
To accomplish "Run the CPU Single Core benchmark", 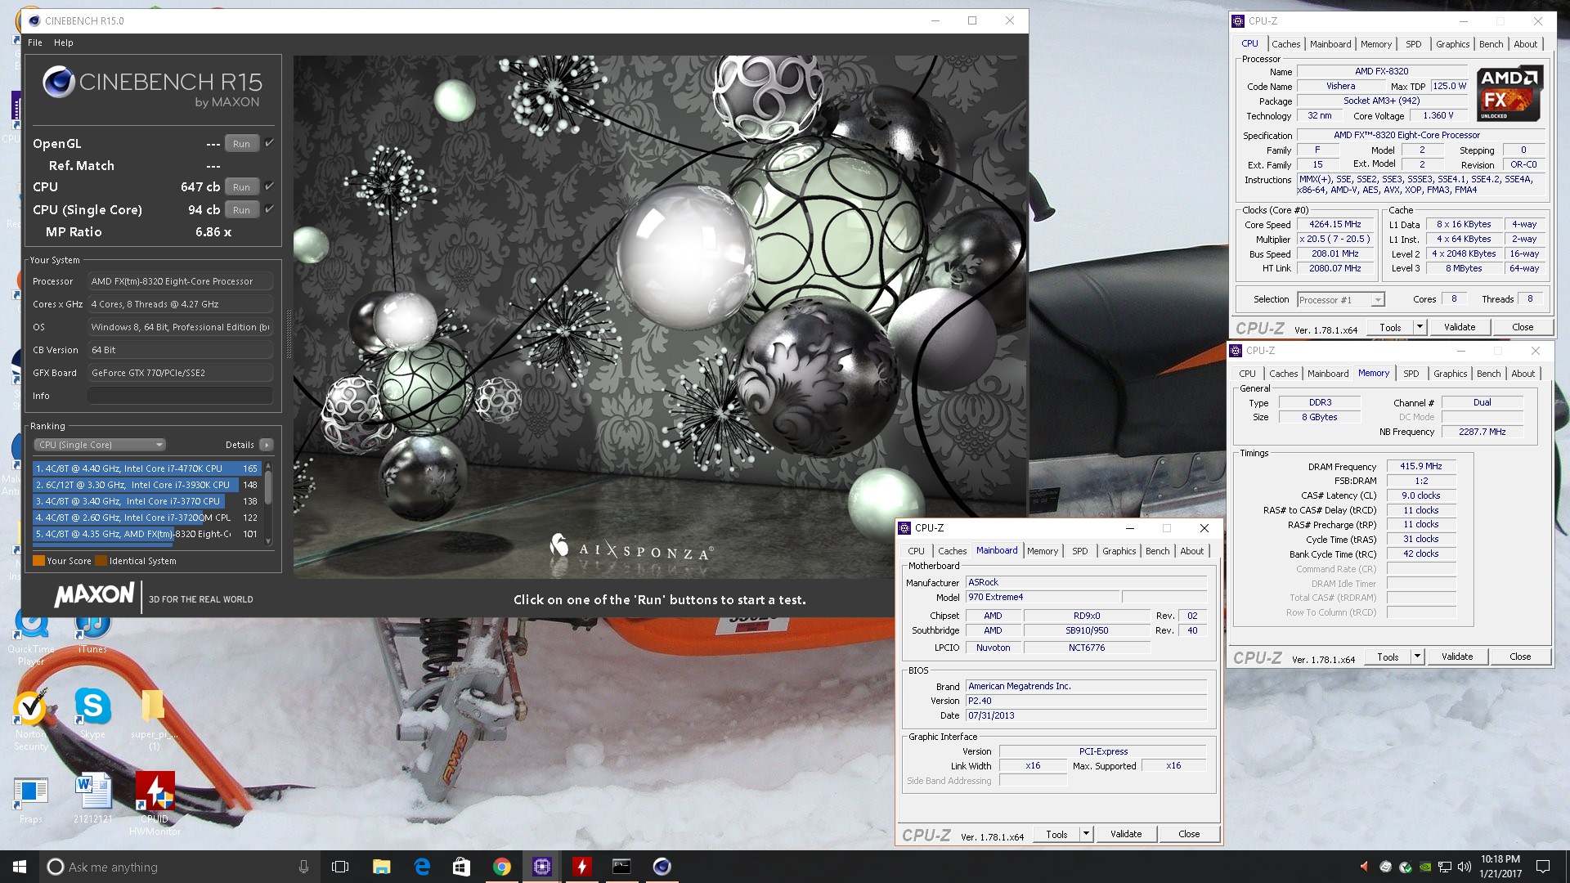I will point(241,210).
